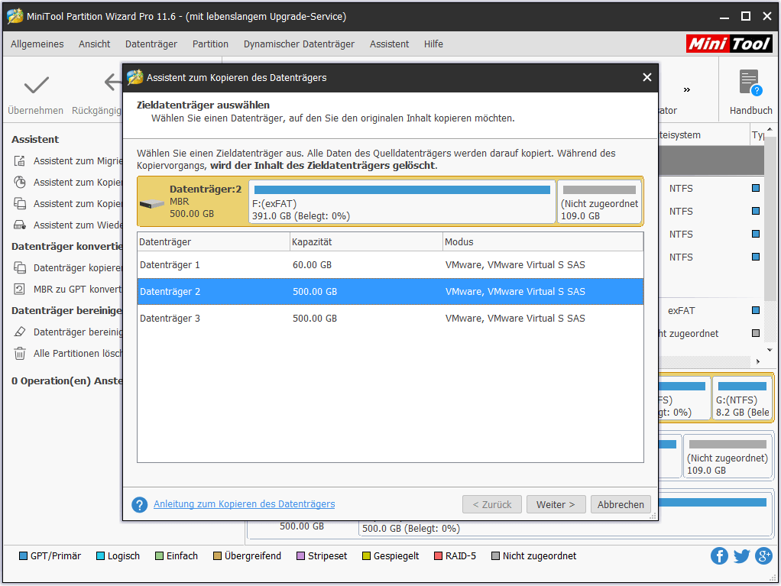781x586 pixels.
Task: Open the Partition menu
Action: click(210, 44)
